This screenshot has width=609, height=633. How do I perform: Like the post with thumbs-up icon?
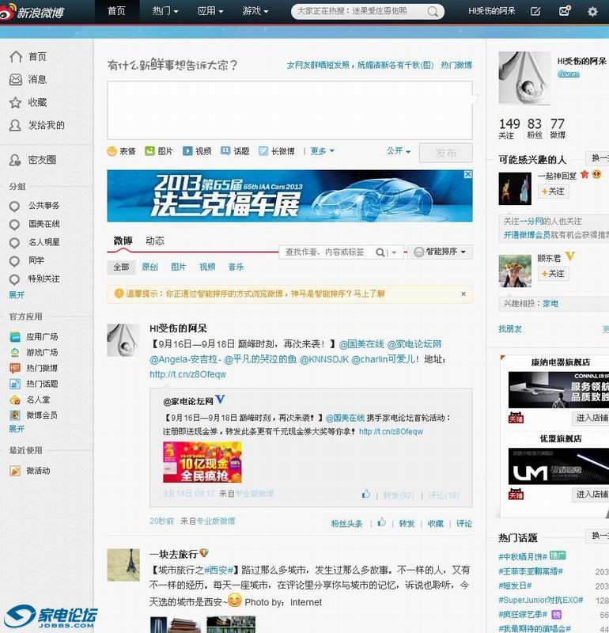pos(381,523)
